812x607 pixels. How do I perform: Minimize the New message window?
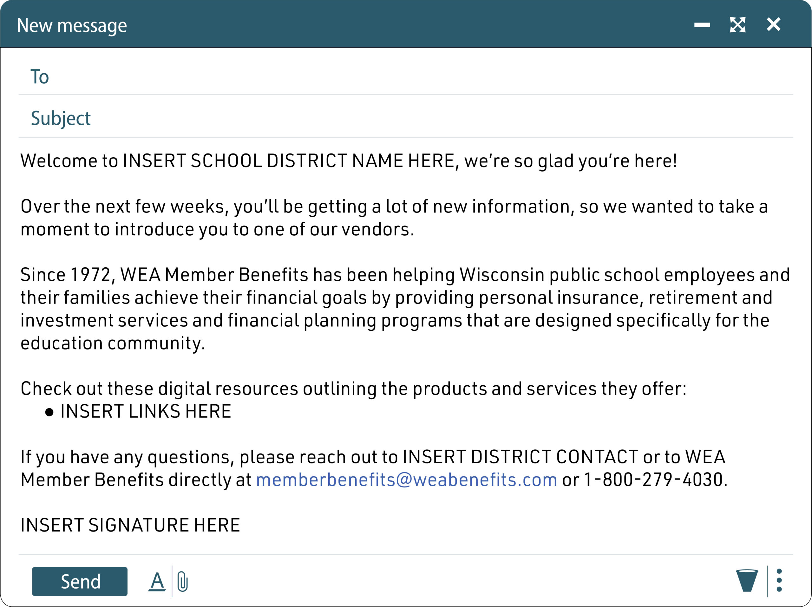pos(702,25)
